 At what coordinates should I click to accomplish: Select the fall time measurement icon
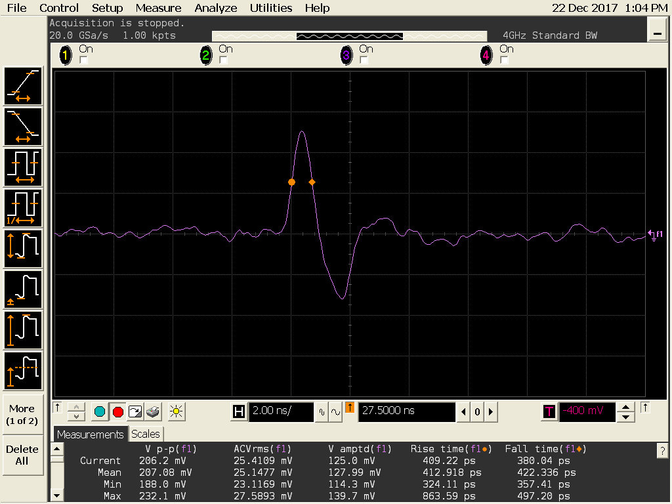23,127
